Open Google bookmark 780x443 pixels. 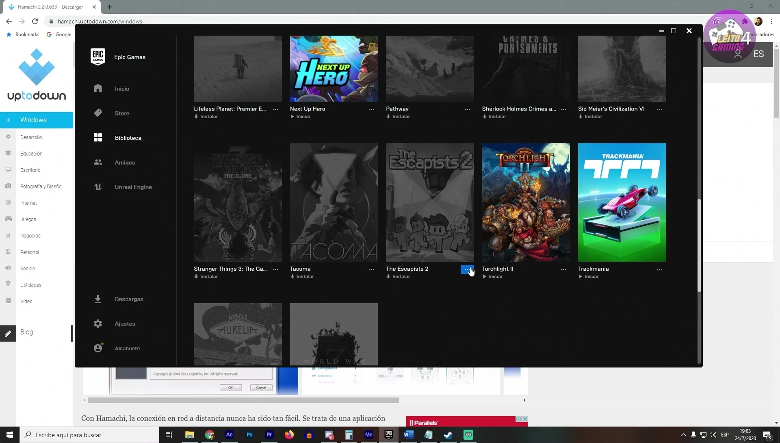click(59, 35)
